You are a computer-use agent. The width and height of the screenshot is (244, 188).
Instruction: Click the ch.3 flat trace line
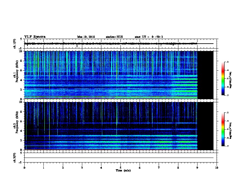[119, 158]
